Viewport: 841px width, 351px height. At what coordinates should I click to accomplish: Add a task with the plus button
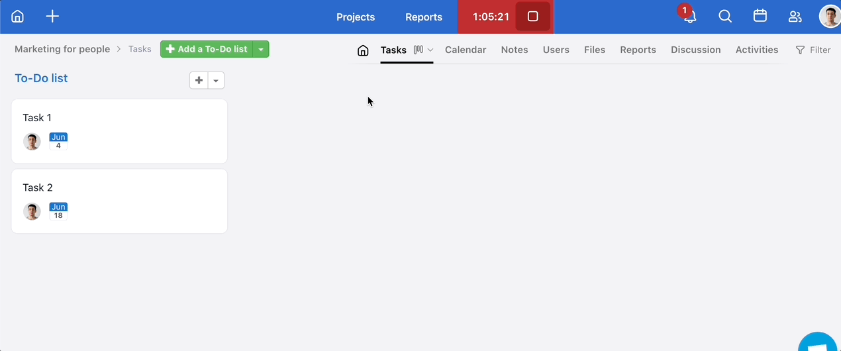coord(199,80)
